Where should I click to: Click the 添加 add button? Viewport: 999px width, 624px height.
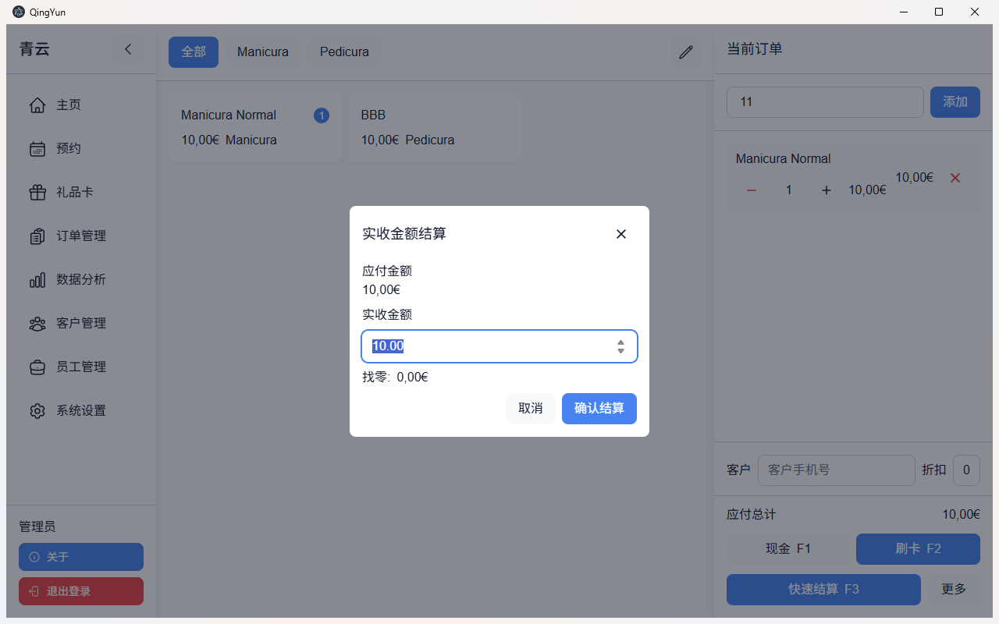coord(955,102)
